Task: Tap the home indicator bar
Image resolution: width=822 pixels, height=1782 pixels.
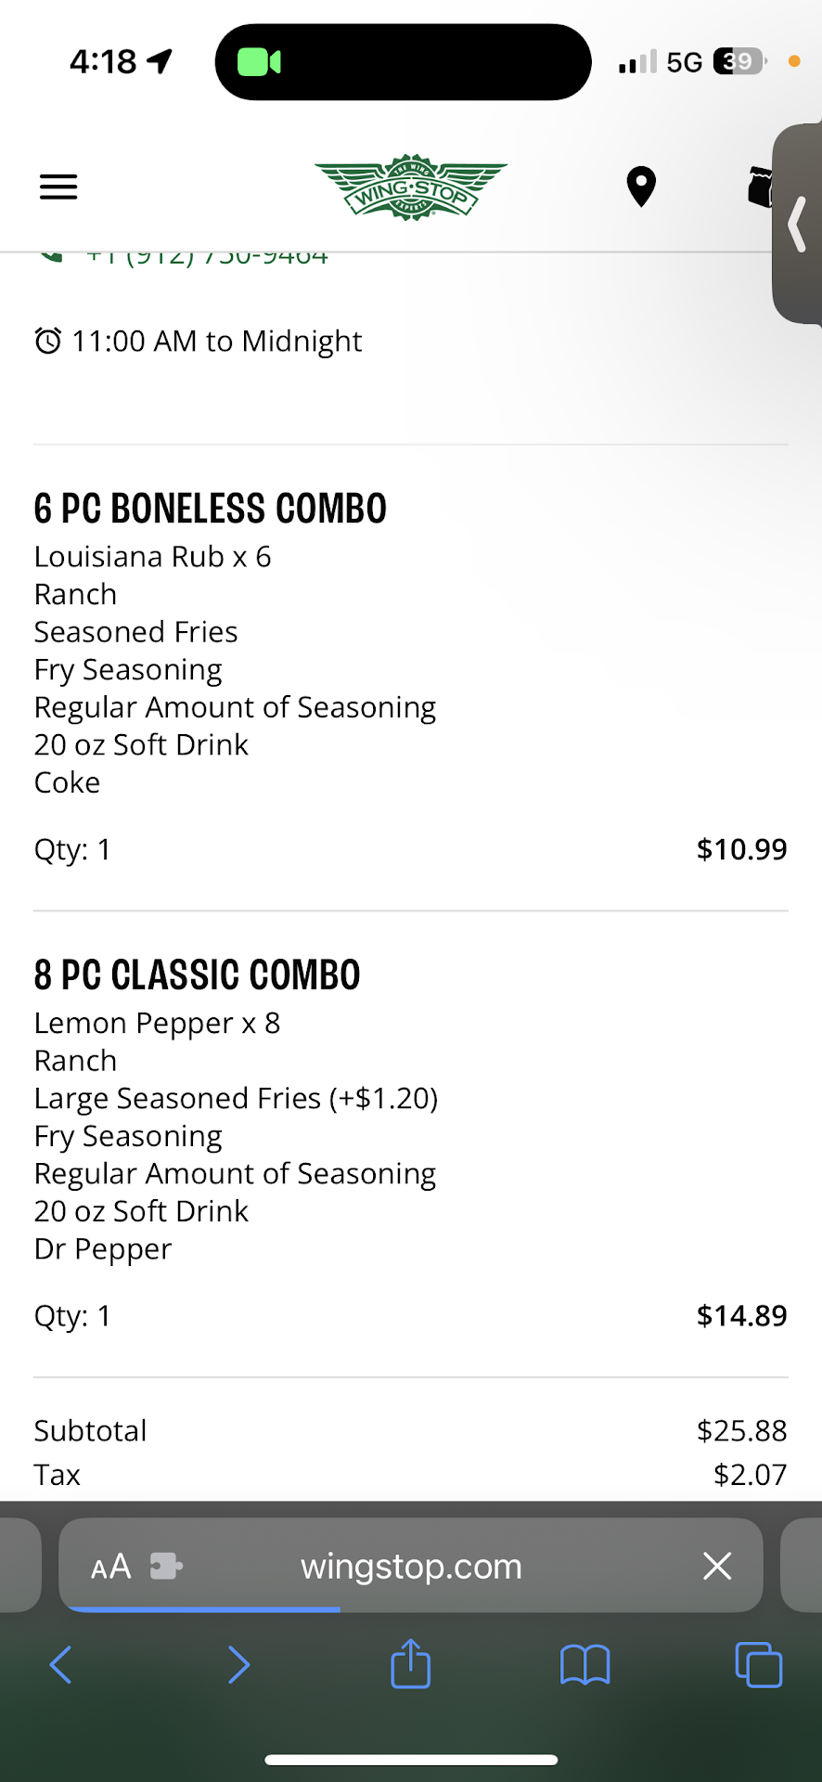Action: pos(411,1760)
